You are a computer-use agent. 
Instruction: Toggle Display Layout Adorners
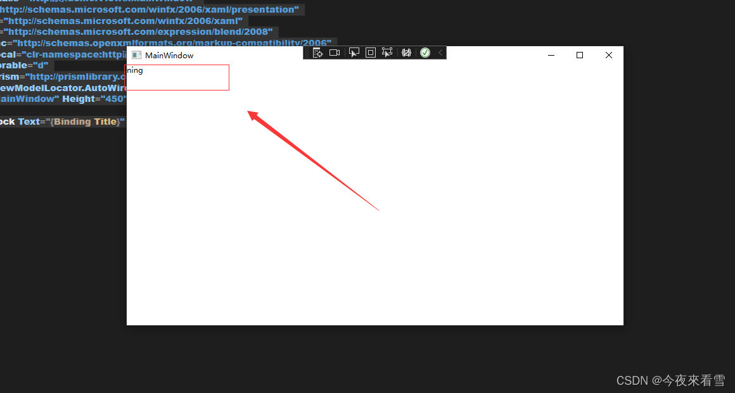click(370, 53)
